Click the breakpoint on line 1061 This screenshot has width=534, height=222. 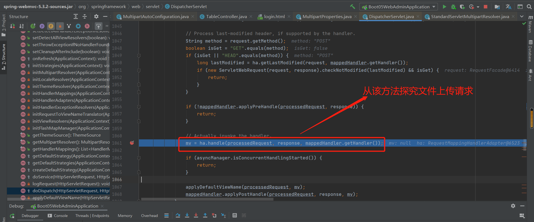[132, 143]
